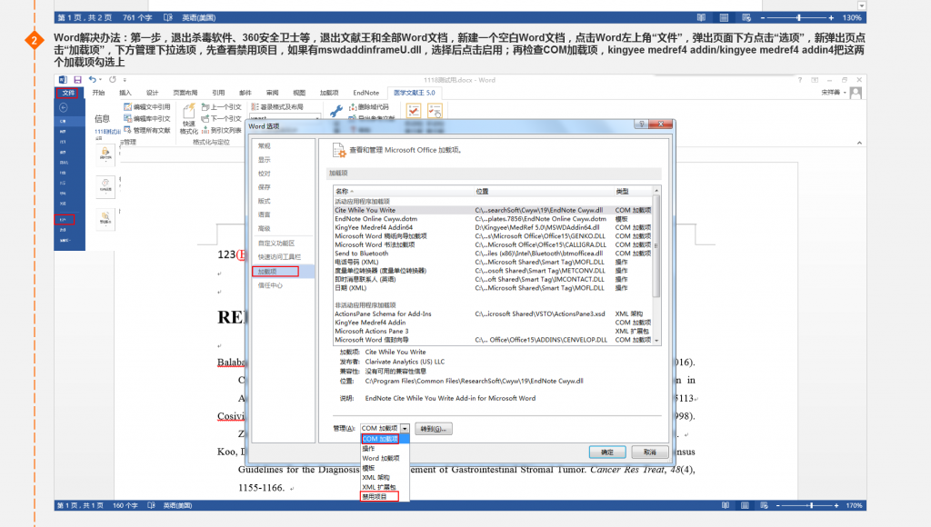Click the 上一个引文 previous citation icon
The image size is (931, 527).
point(204,106)
